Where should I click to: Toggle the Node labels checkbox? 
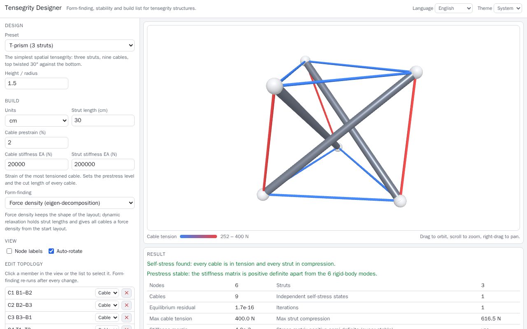coord(9,251)
